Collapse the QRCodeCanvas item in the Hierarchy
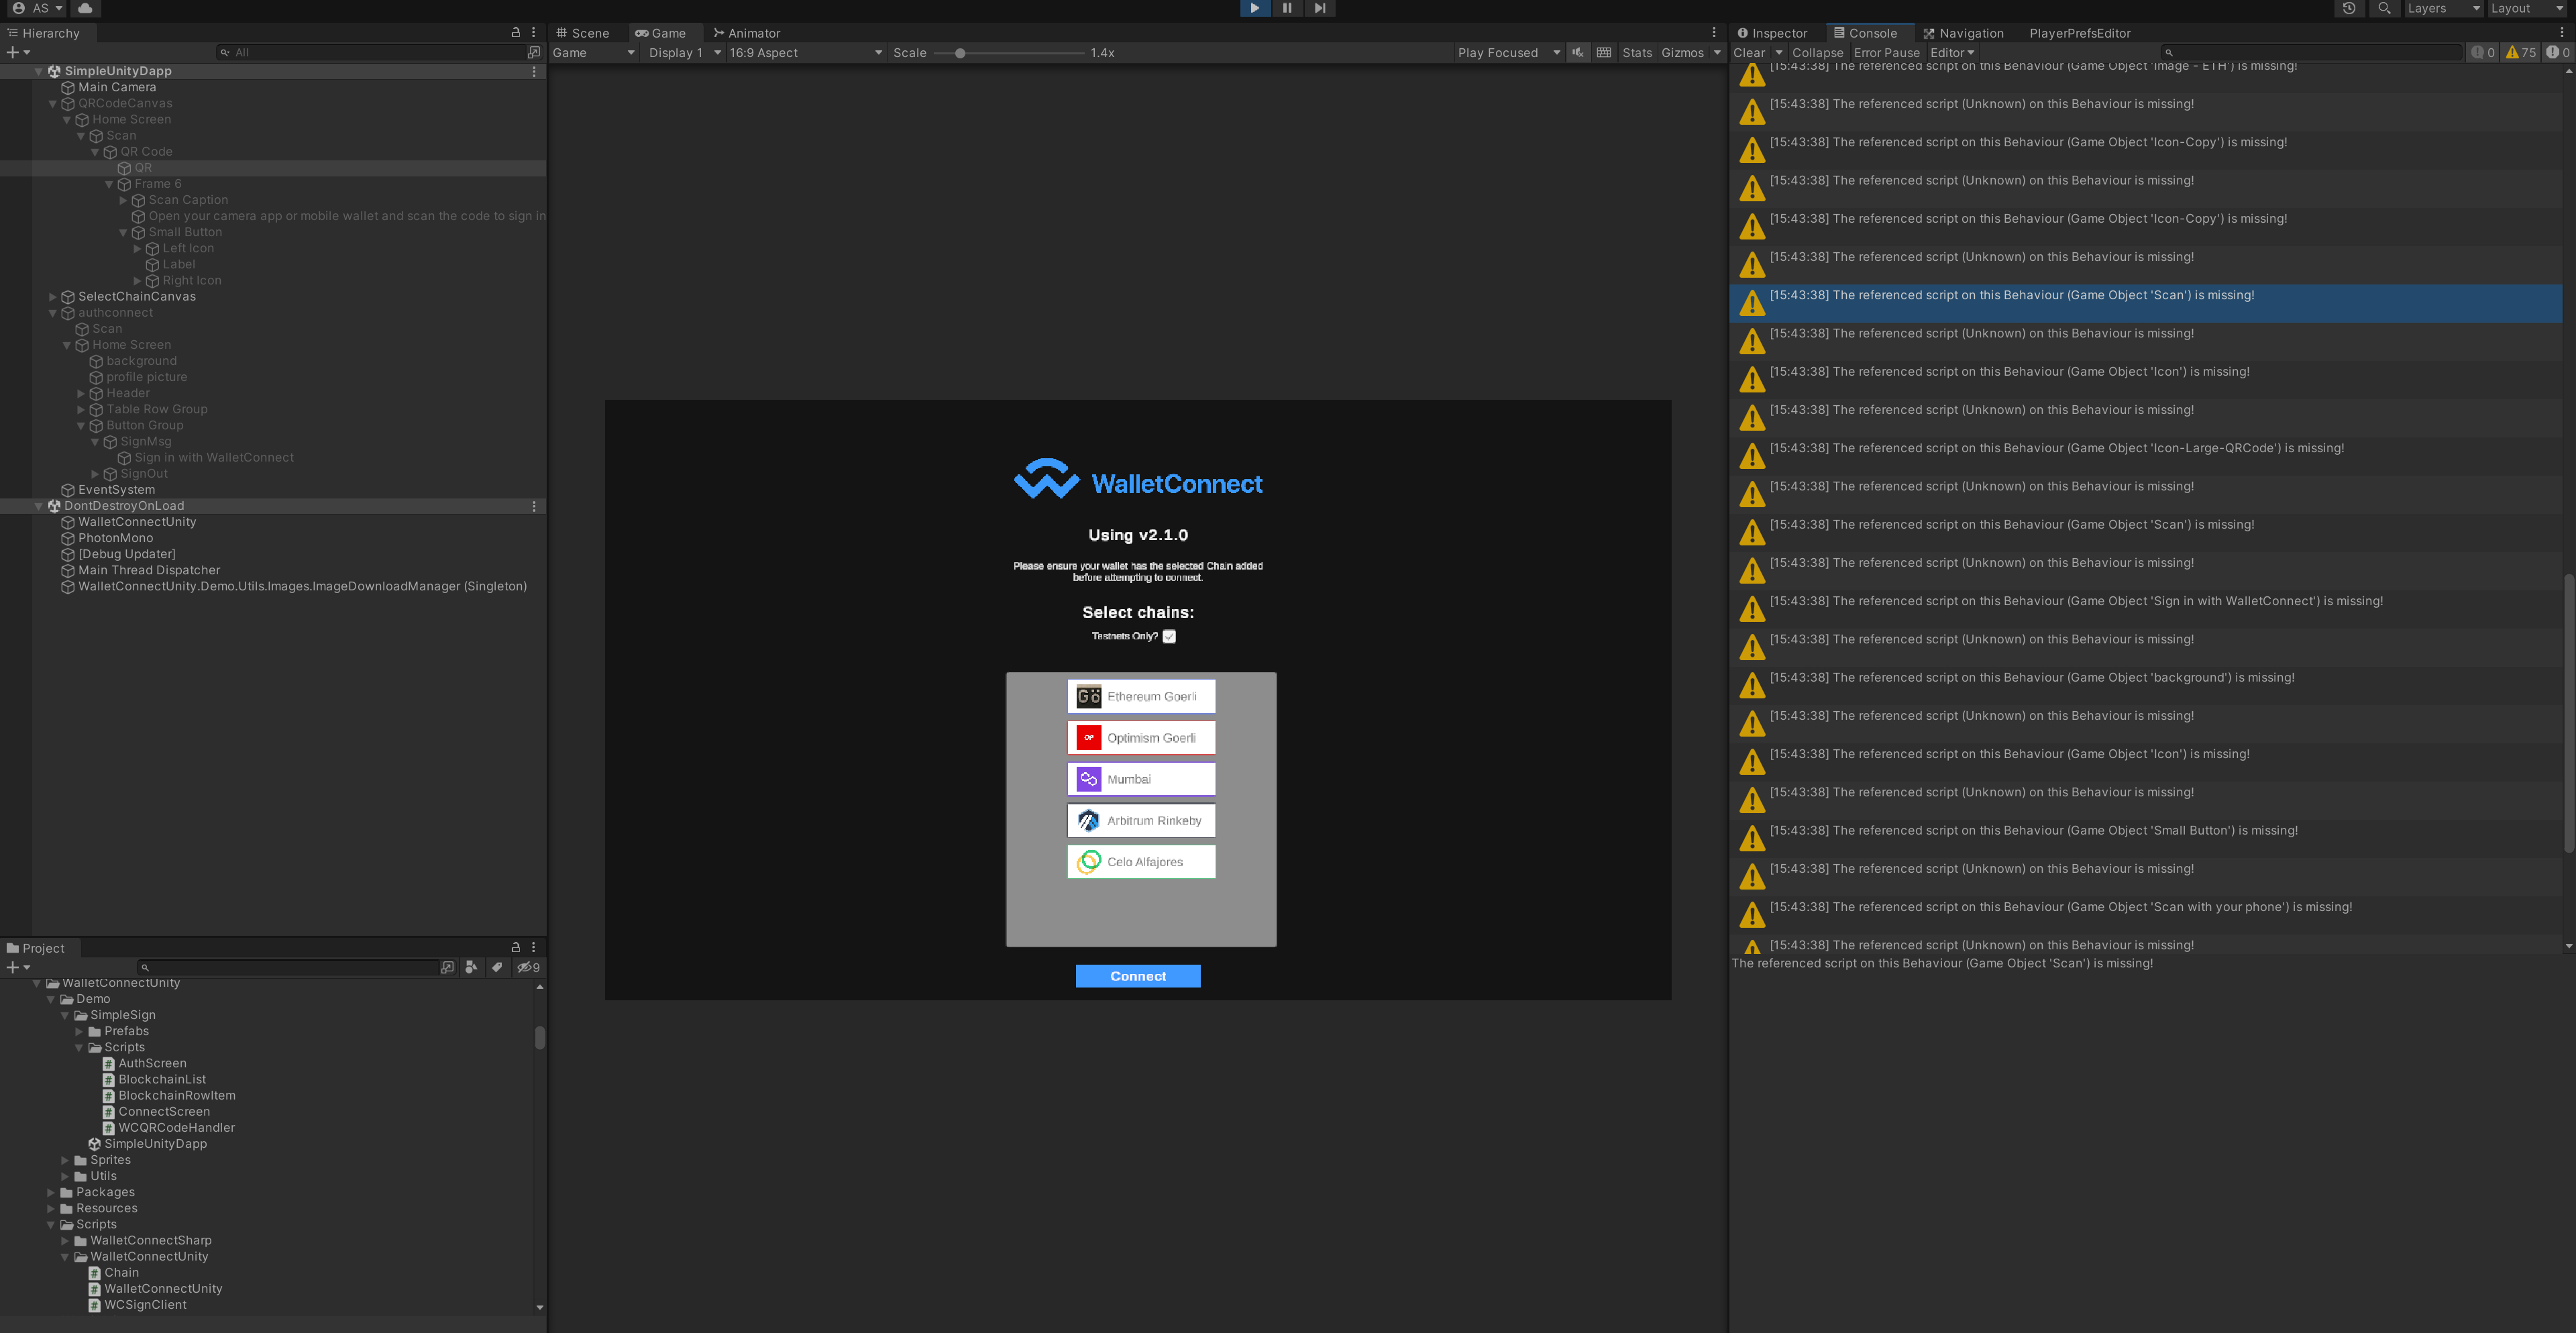The image size is (2576, 1333). coord(52,103)
